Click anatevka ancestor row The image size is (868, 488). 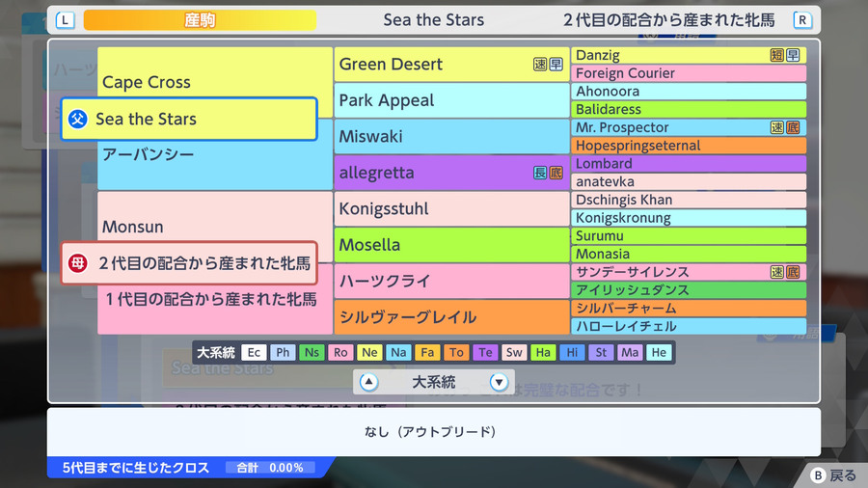688,181
